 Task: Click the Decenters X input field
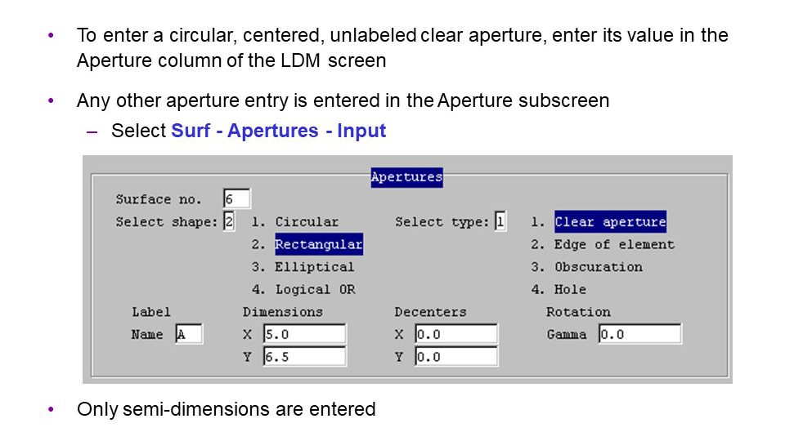pos(456,333)
